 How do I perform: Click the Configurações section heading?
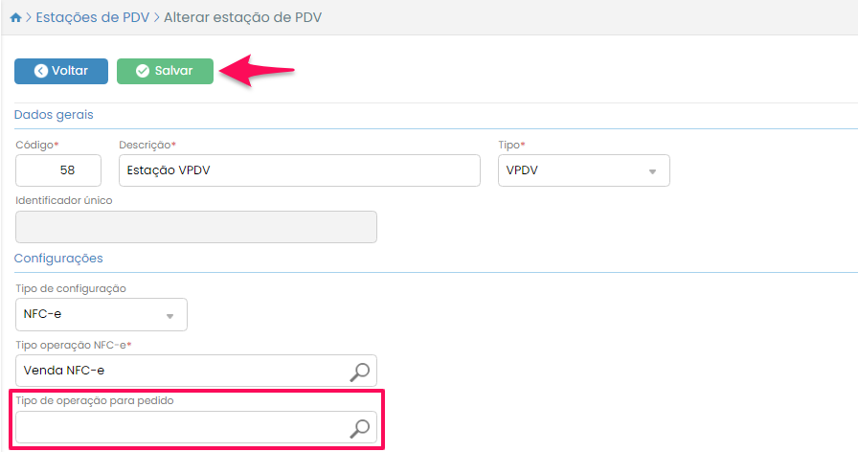[58, 259]
